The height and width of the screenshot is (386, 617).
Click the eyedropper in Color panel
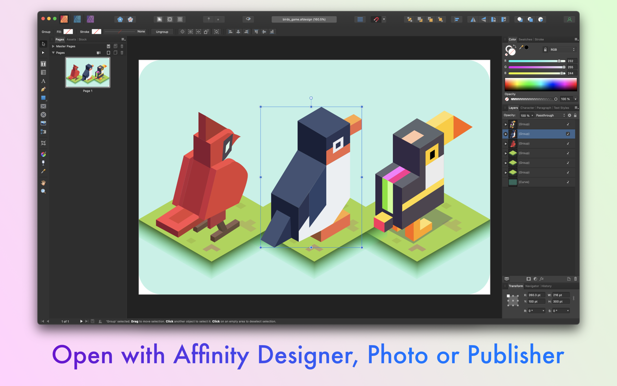(x=521, y=48)
